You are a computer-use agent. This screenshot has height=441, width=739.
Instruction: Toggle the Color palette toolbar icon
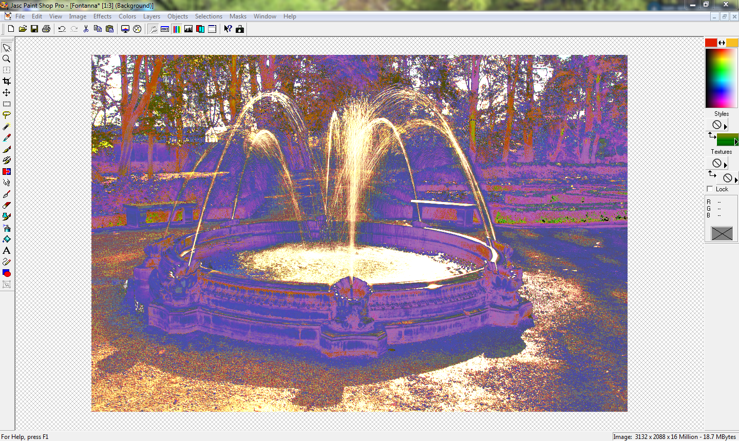coord(177,29)
